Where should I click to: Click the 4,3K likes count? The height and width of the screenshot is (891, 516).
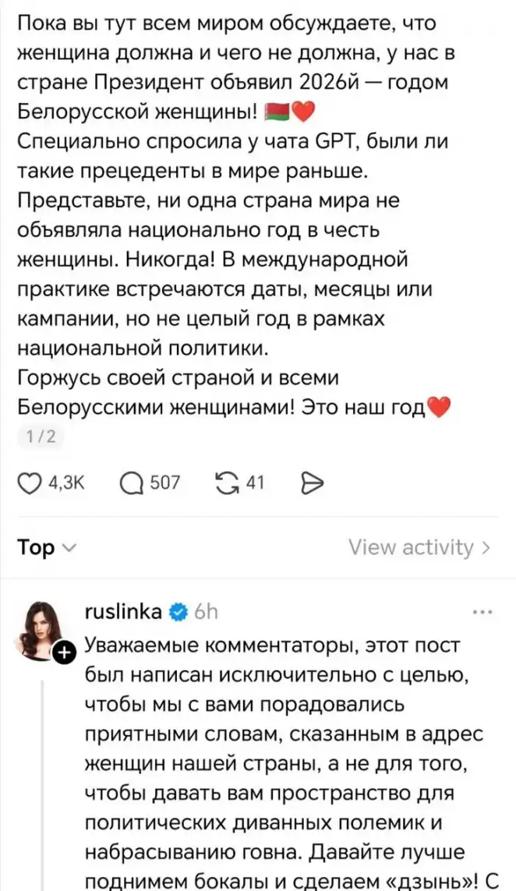(x=65, y=483)
